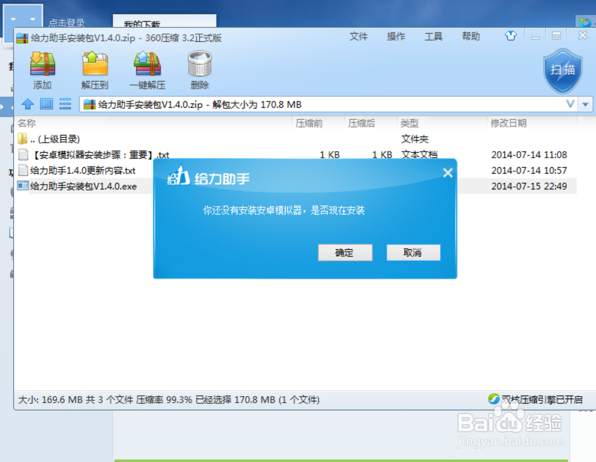
Task: Open the 工具 menu
Action: click(434, 37)
